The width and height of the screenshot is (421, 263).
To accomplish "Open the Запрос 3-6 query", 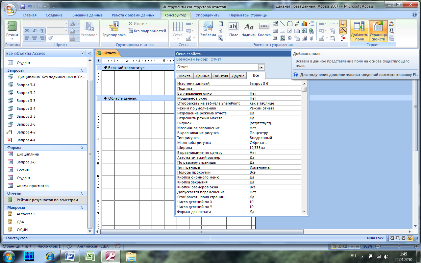I will coord(26,124).
